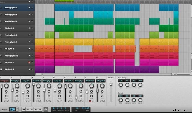This screenshot has width=192, height=113.
Task: Unmute mixer channel 9 red button
Action: [x=90, y=101]
